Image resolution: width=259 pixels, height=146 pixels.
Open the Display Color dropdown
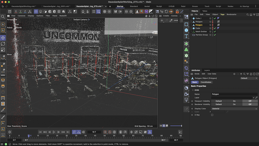tap(234, 109)
